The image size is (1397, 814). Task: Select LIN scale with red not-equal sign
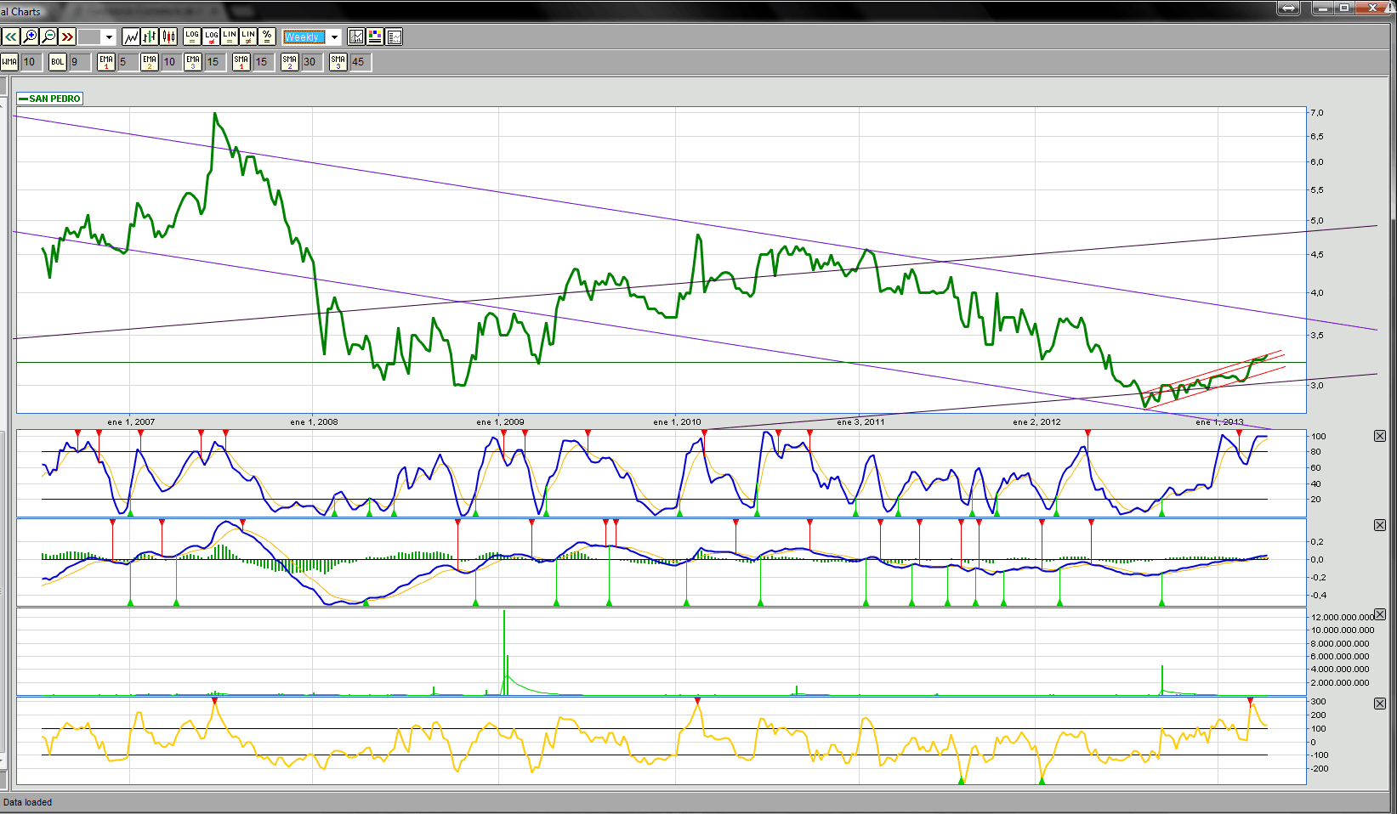coord(248,37)
